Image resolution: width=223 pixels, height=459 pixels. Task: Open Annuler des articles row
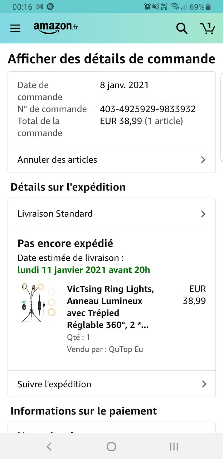(57, 160)
